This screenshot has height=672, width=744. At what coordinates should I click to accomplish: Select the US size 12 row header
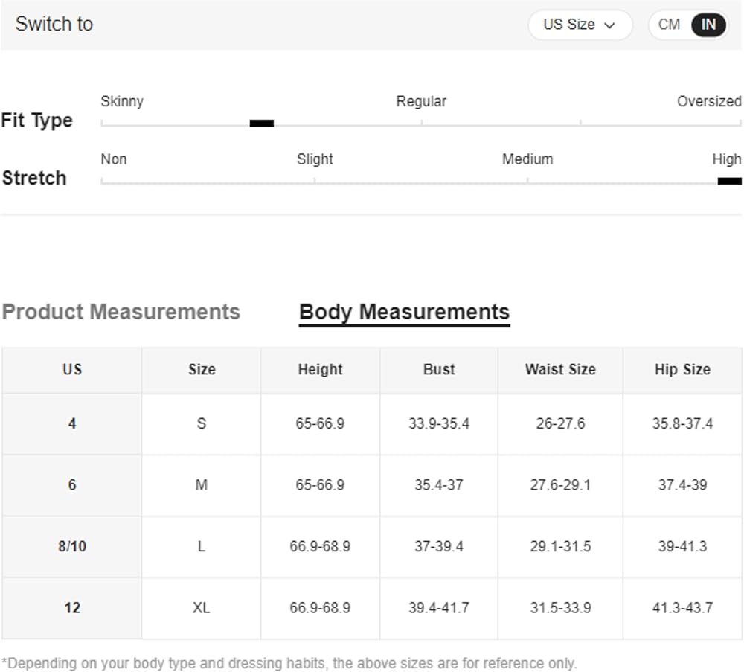point(72,608)
